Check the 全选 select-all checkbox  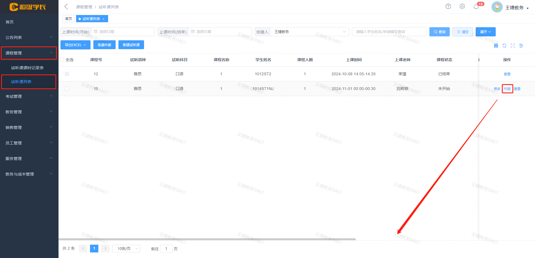pyautogui.click(x=62, y=60)
